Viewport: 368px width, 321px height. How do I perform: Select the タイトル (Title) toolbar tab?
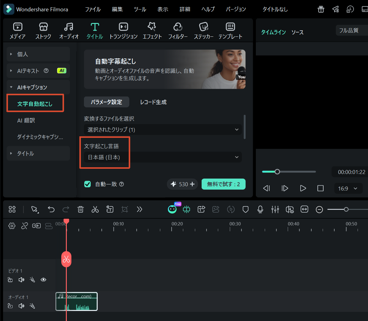click(95, 31)
